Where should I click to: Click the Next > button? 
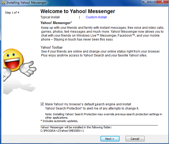click(110, 139)
